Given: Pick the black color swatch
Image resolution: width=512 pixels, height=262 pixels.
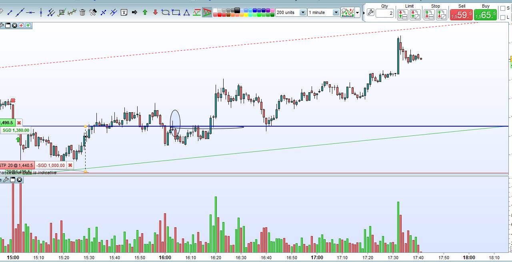Looking at the screenshot, I should tap(237, 10).
